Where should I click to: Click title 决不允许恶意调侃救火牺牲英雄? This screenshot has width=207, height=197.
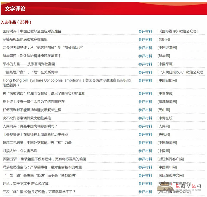pyautogui.click(x=27, y=118)
